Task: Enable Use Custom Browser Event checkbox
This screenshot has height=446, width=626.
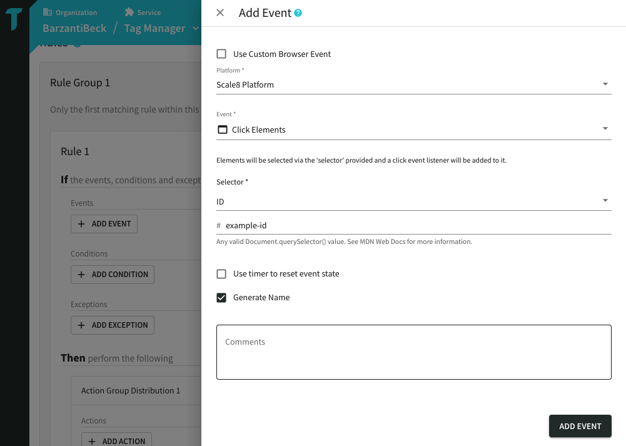Action: pos(221,54)
